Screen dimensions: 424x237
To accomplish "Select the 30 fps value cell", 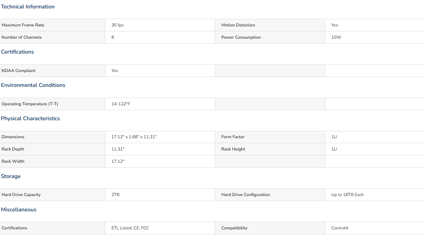I will (160, 25).
